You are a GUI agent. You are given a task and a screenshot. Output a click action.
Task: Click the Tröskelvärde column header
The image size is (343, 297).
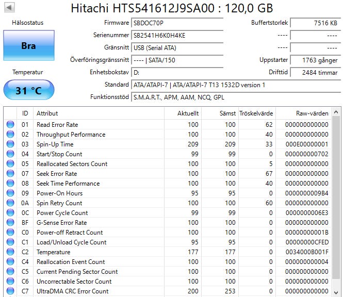click(x=256, y=113)
